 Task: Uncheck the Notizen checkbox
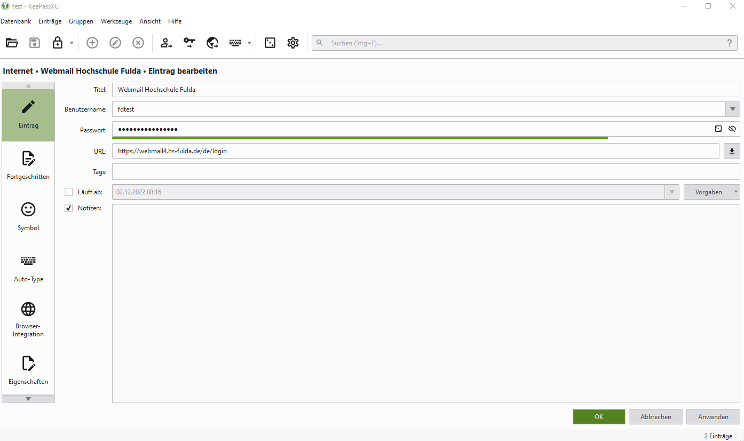point(68,208)
